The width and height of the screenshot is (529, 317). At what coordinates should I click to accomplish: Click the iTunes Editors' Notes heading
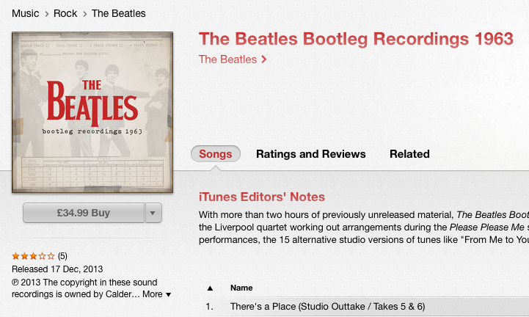262,197
